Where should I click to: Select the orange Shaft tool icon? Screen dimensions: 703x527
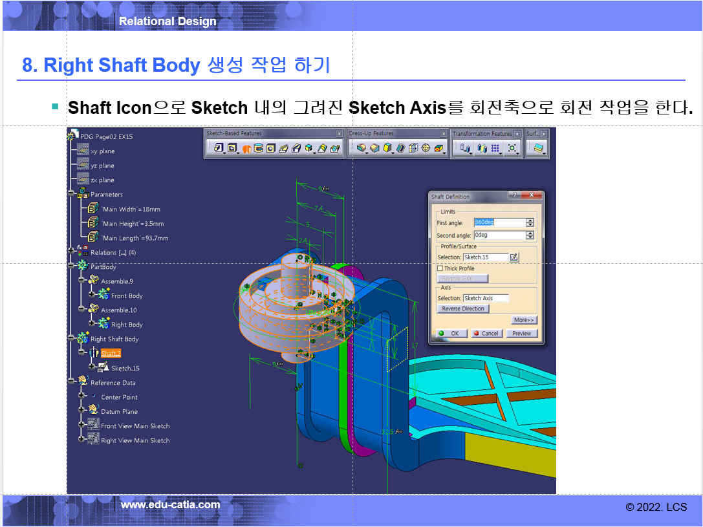coord(246,148)
